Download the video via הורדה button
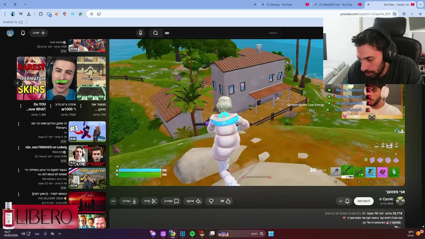 (129, 201)
